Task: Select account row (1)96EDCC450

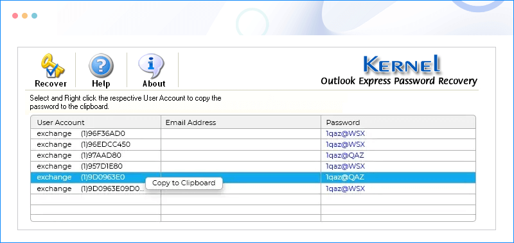Action: [253, 144]
